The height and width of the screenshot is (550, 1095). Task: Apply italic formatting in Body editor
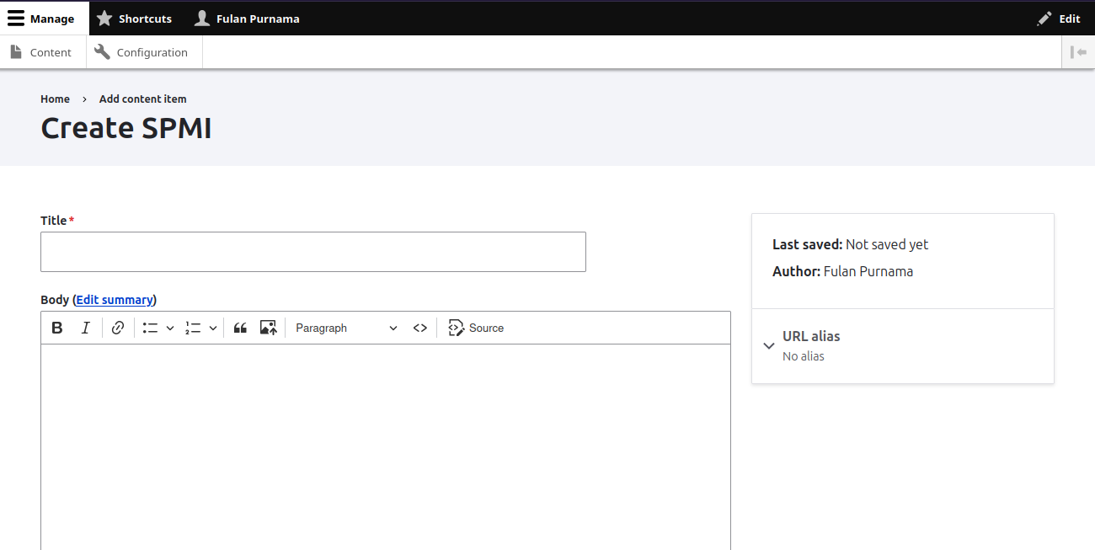pyautogui.click(x=85, y=328)
